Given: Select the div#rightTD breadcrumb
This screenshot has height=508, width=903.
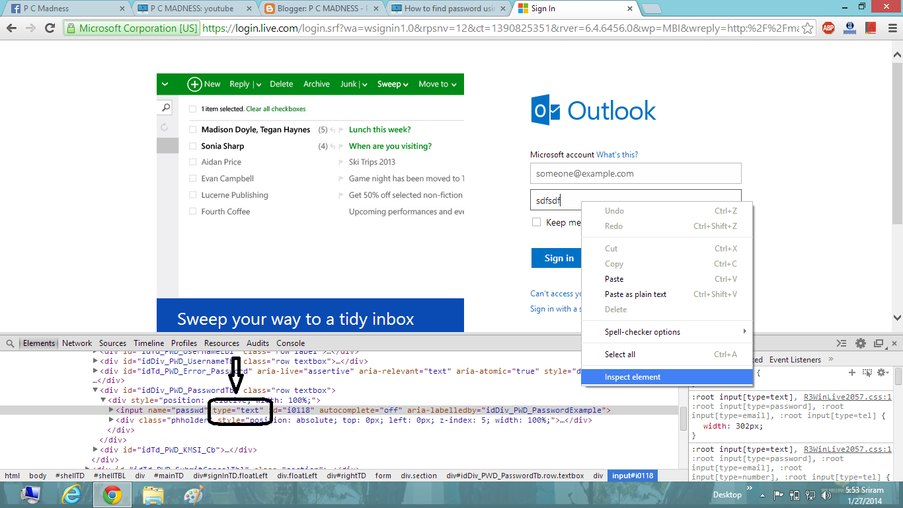Looking at the screenshot, I should pos(346,476).
